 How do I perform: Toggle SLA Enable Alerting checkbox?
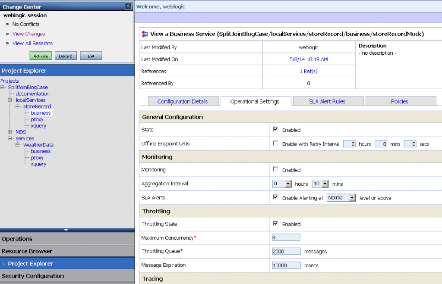click(x=275, y=197)
